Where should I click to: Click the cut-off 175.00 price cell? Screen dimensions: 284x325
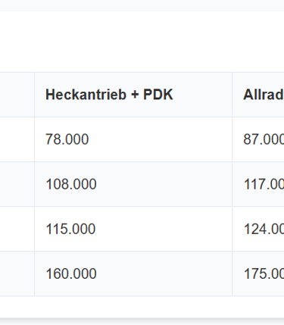(x=258, y=273)
